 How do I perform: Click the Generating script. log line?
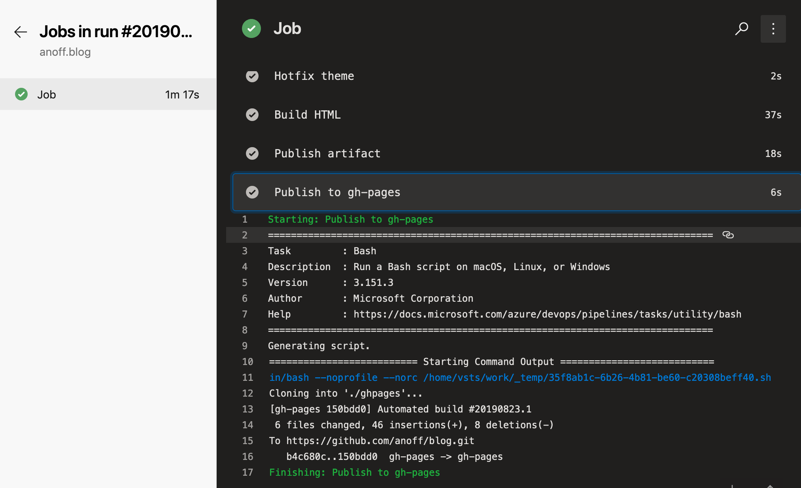click(319, 346)
